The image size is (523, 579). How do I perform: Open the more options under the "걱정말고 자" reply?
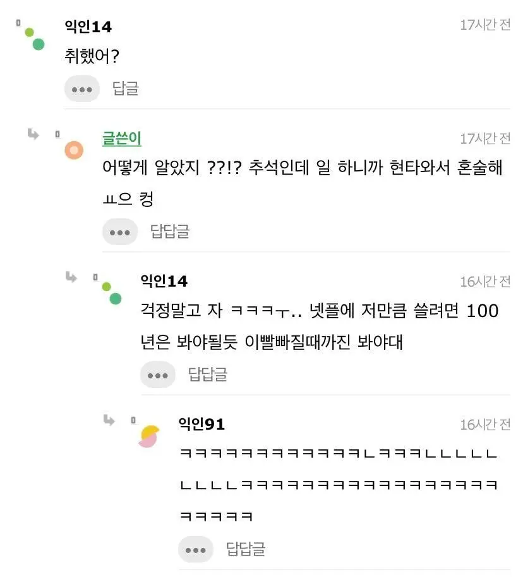pyautogui.click(x=158, y=375)
